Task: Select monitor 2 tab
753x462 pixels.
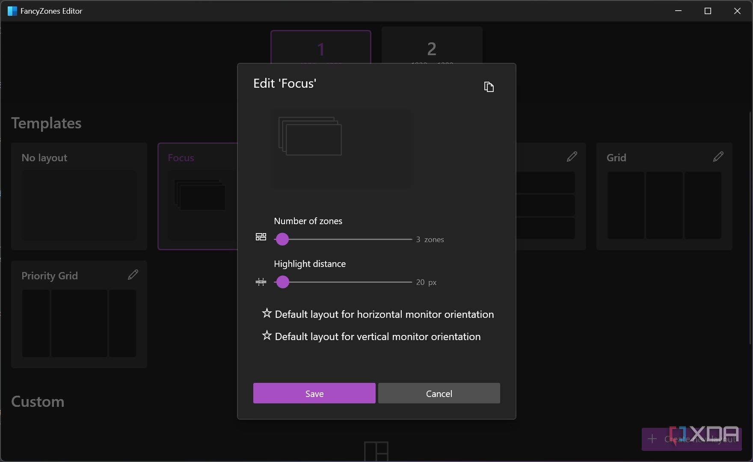Action: click(x=432, y=46)
